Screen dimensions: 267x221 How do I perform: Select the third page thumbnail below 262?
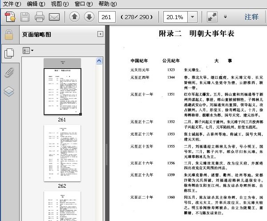62,206
